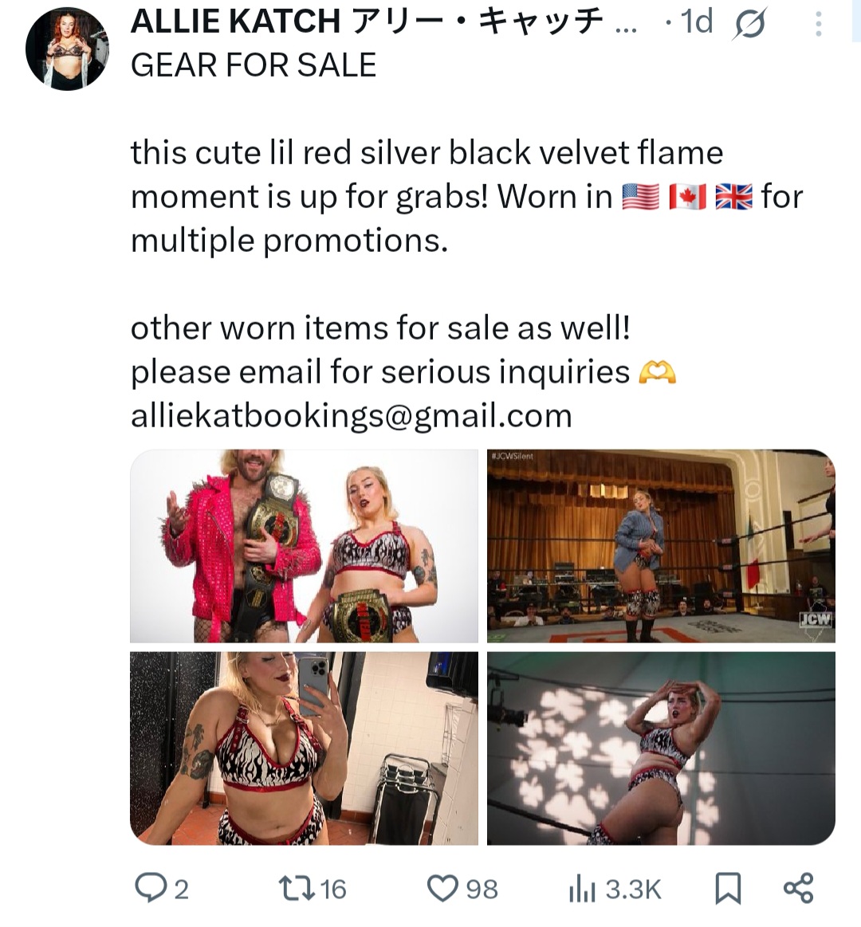Tap the GEAR FOR SALE post text
Screen dimensions: 861x927
(253, 65)
